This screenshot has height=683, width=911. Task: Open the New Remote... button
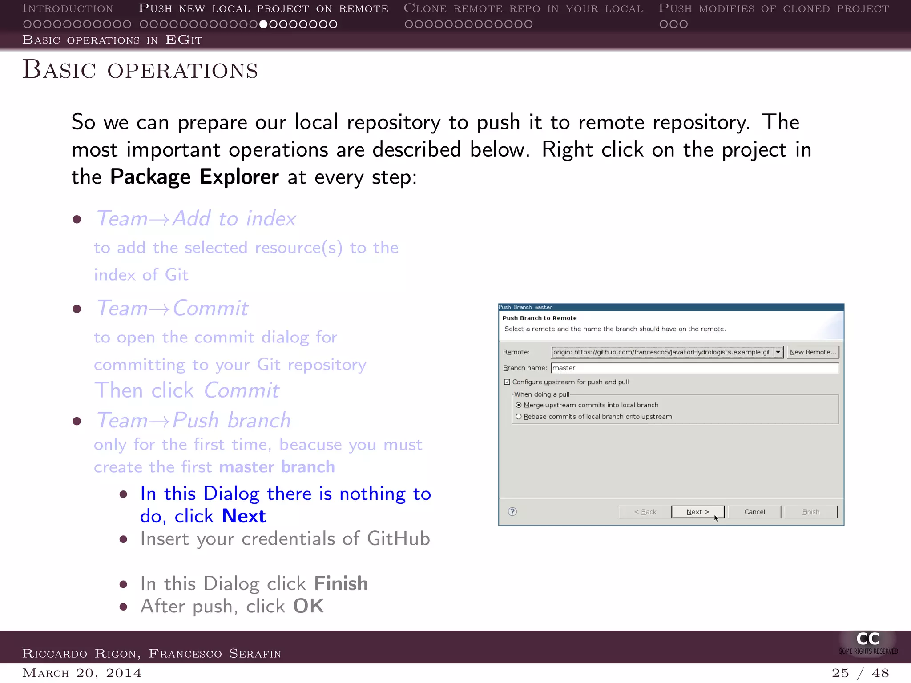tap(813, 352)
